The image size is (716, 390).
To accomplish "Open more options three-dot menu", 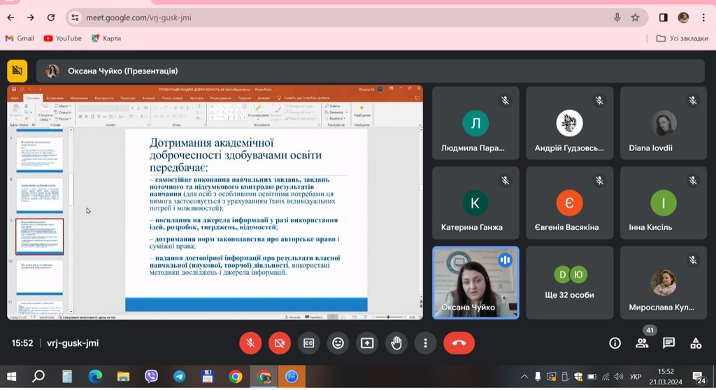I will coord(425,342).
